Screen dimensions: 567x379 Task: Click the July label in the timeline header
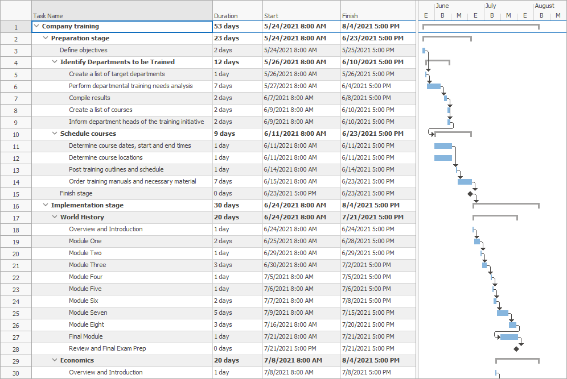pyautogui.click(x=491, y=5)
